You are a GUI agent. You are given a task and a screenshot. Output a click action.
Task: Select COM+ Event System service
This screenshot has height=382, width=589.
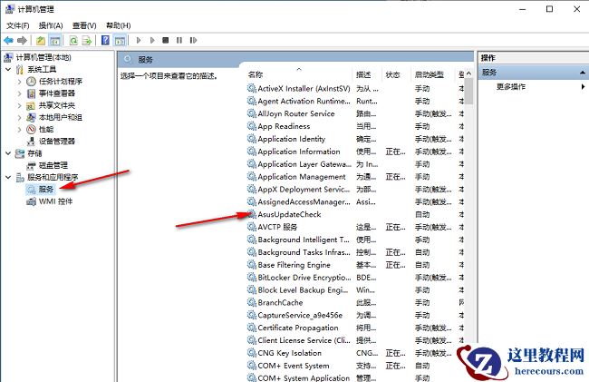click(355, 366)
